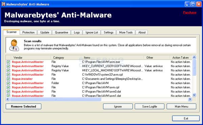203x125 pixels.
Task: Select the HKEY_CURRENT_USER registry item text
Action: [113, 66]
